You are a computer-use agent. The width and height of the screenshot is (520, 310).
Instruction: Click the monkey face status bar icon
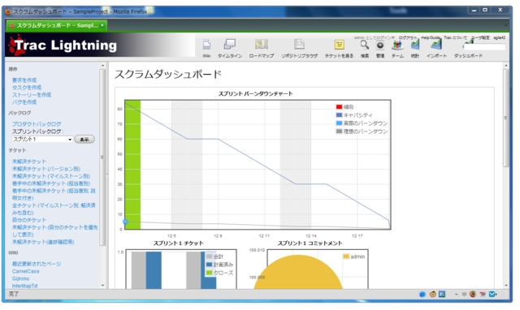coord(432,294)
